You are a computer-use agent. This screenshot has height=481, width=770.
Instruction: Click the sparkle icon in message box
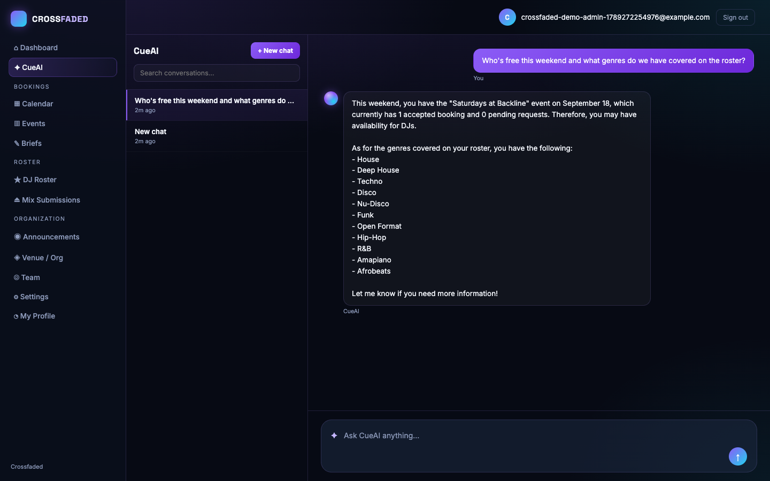point(334,436)
